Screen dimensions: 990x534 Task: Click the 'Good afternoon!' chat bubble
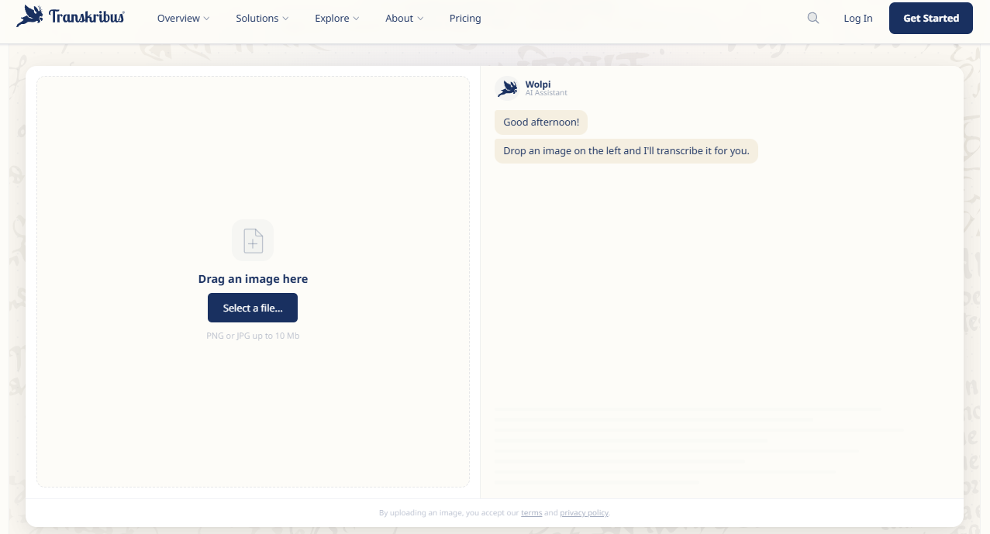tap(541, 122)
